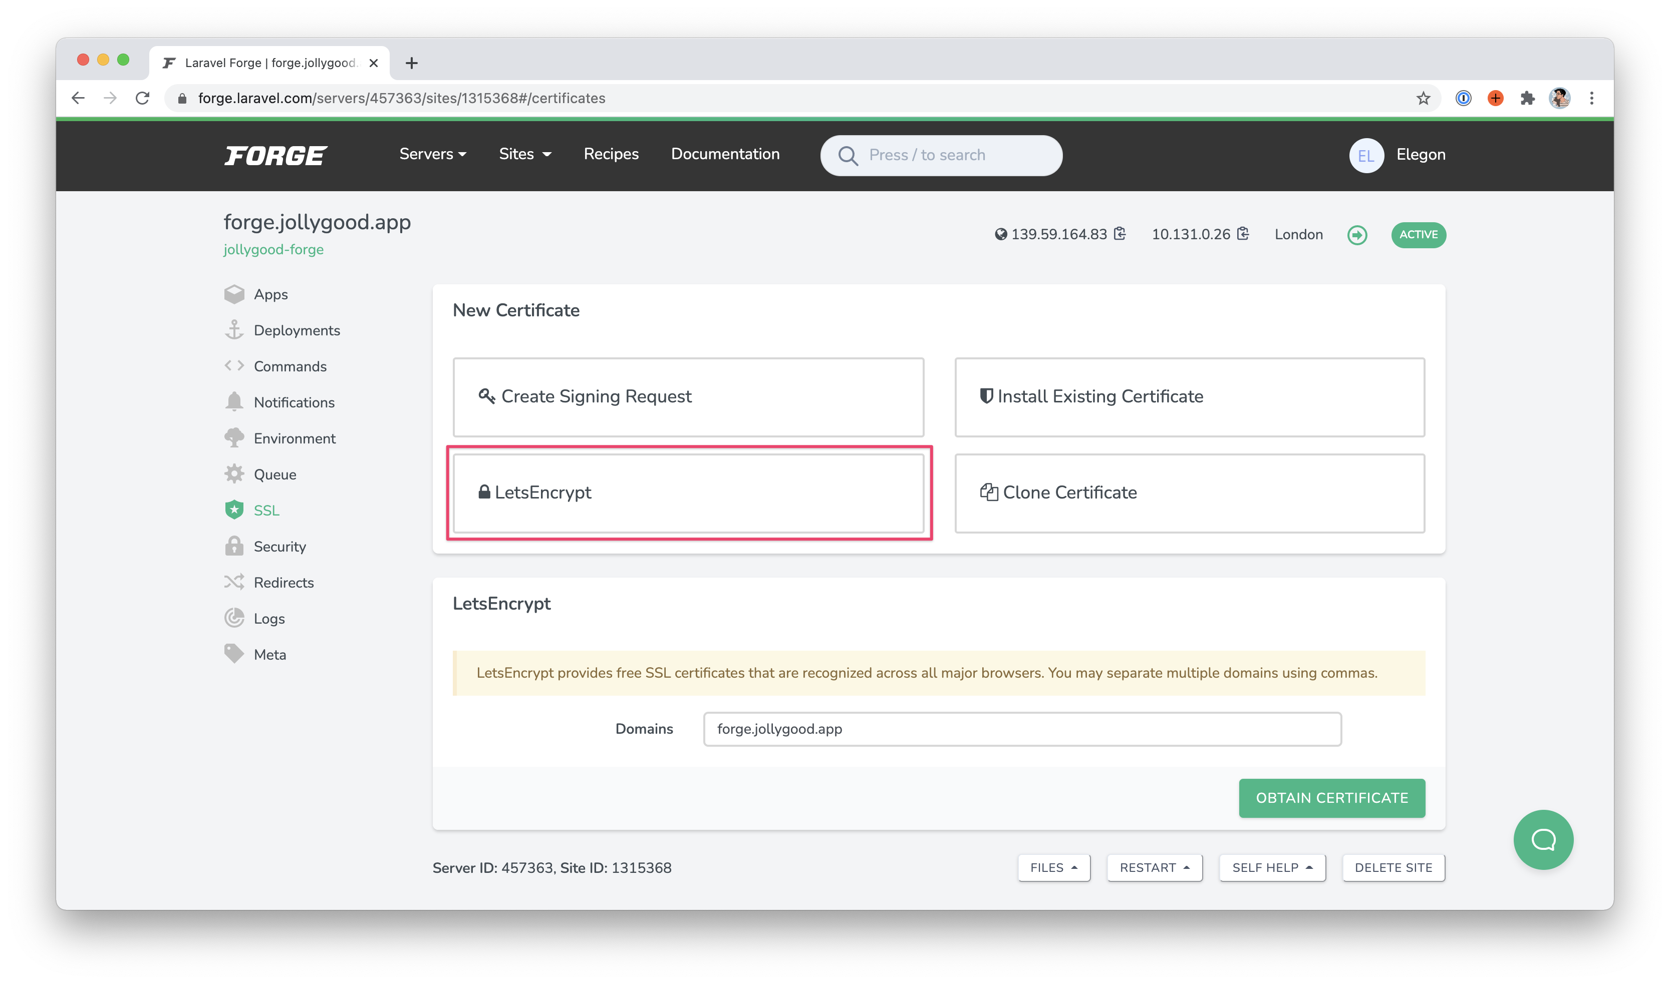
Task: Open Logs section in sidebar
Action: [x=269, y=618]
